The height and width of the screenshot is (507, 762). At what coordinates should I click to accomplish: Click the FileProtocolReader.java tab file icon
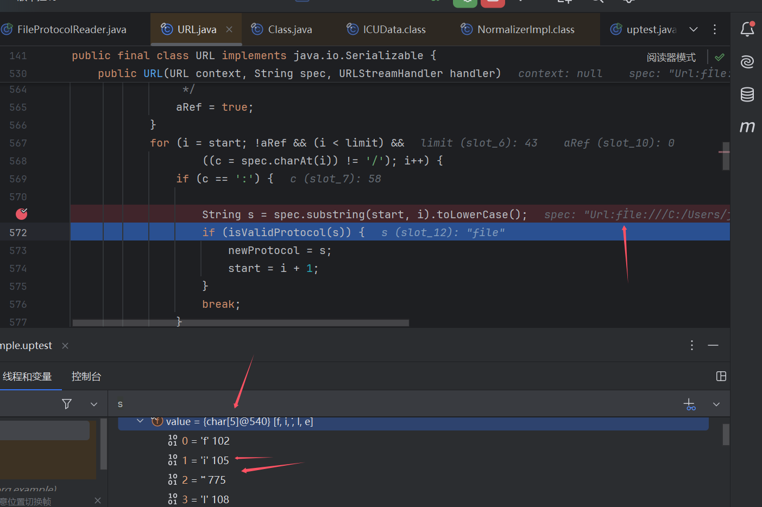pyautogui.click(x=7, y=29)
